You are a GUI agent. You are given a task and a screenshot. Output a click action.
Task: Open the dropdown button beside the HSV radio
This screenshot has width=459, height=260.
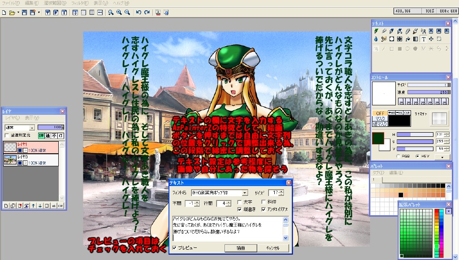(x=442, y=157)
